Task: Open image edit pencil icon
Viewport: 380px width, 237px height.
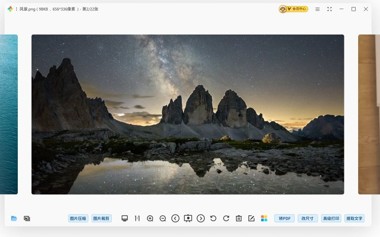Action: coord(251,218)
